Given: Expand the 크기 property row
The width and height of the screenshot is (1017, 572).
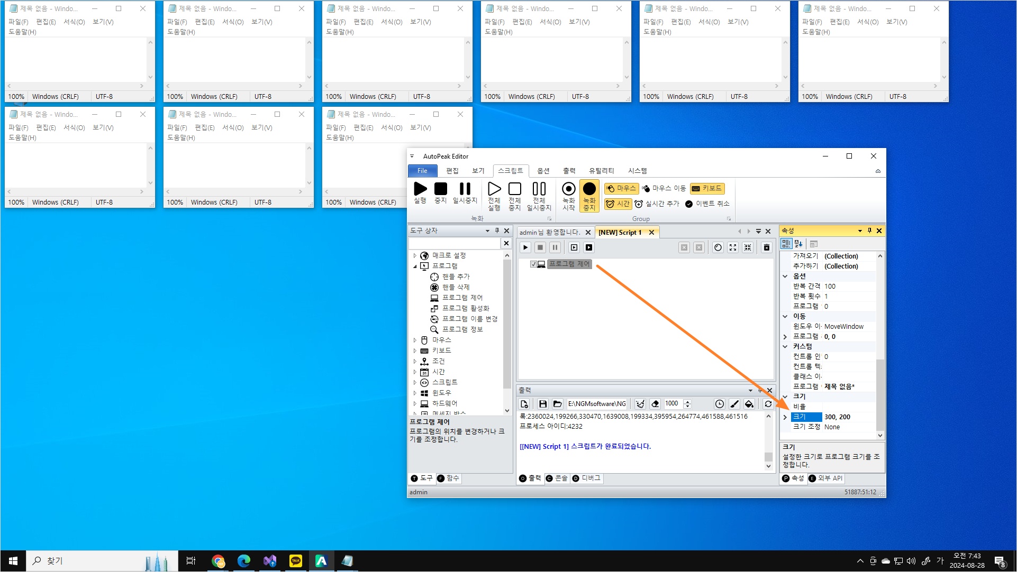Looking at the screenshot, I should [x=785, y=417].
